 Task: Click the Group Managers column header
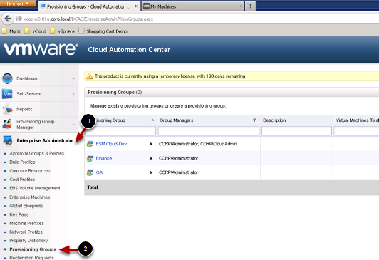coord(177,120)
